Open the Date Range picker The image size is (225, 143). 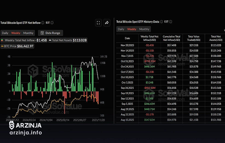[51, 33]
